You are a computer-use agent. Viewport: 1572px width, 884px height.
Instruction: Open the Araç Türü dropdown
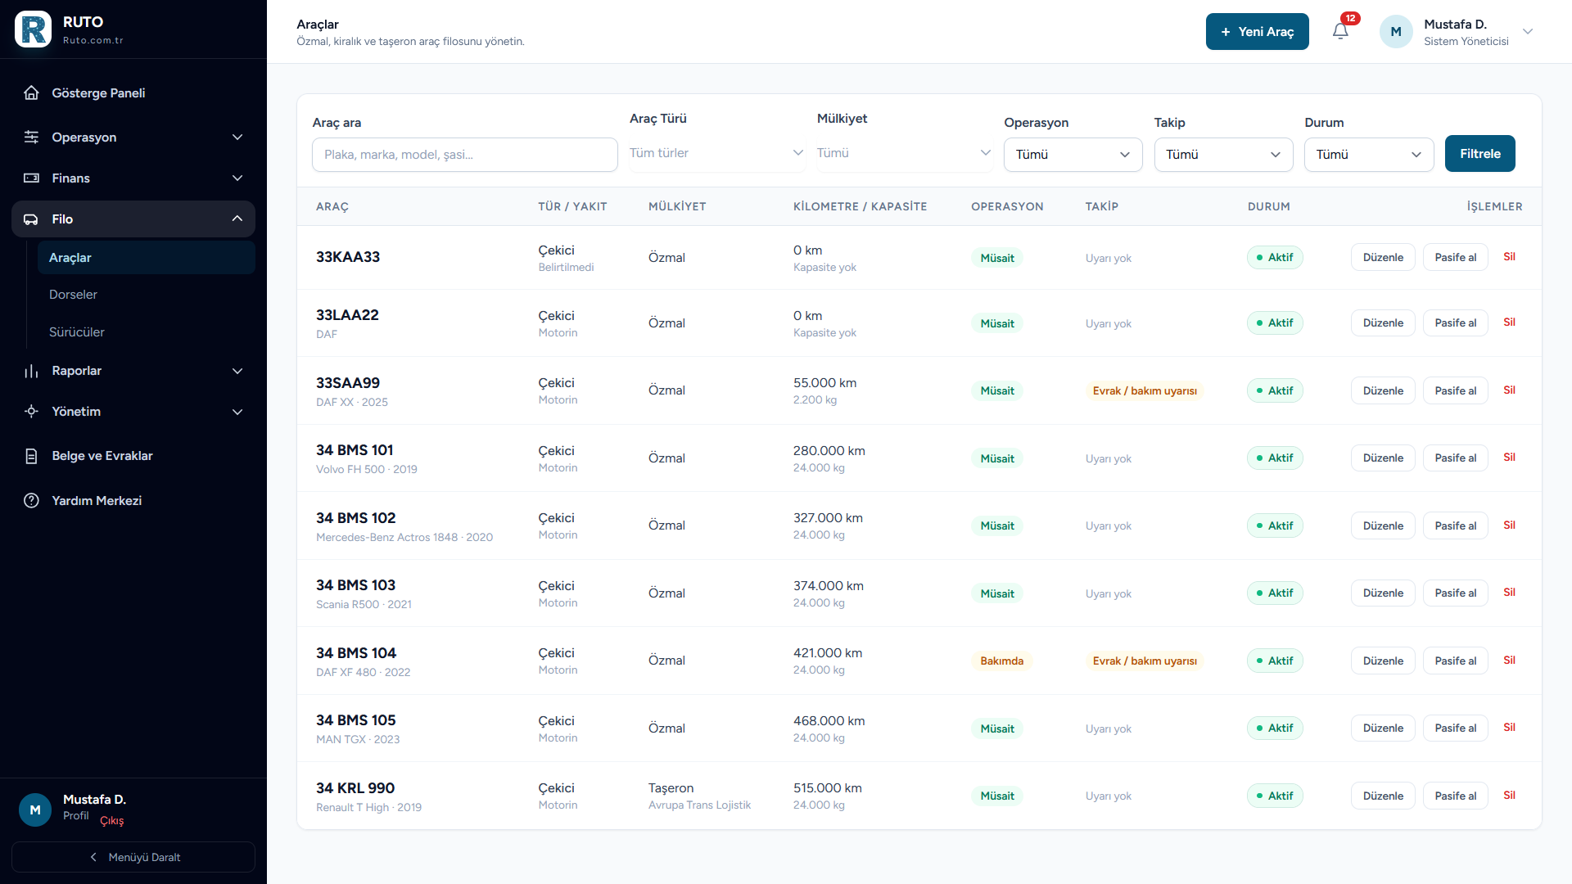pyautogui.click(x=716, y=153)
